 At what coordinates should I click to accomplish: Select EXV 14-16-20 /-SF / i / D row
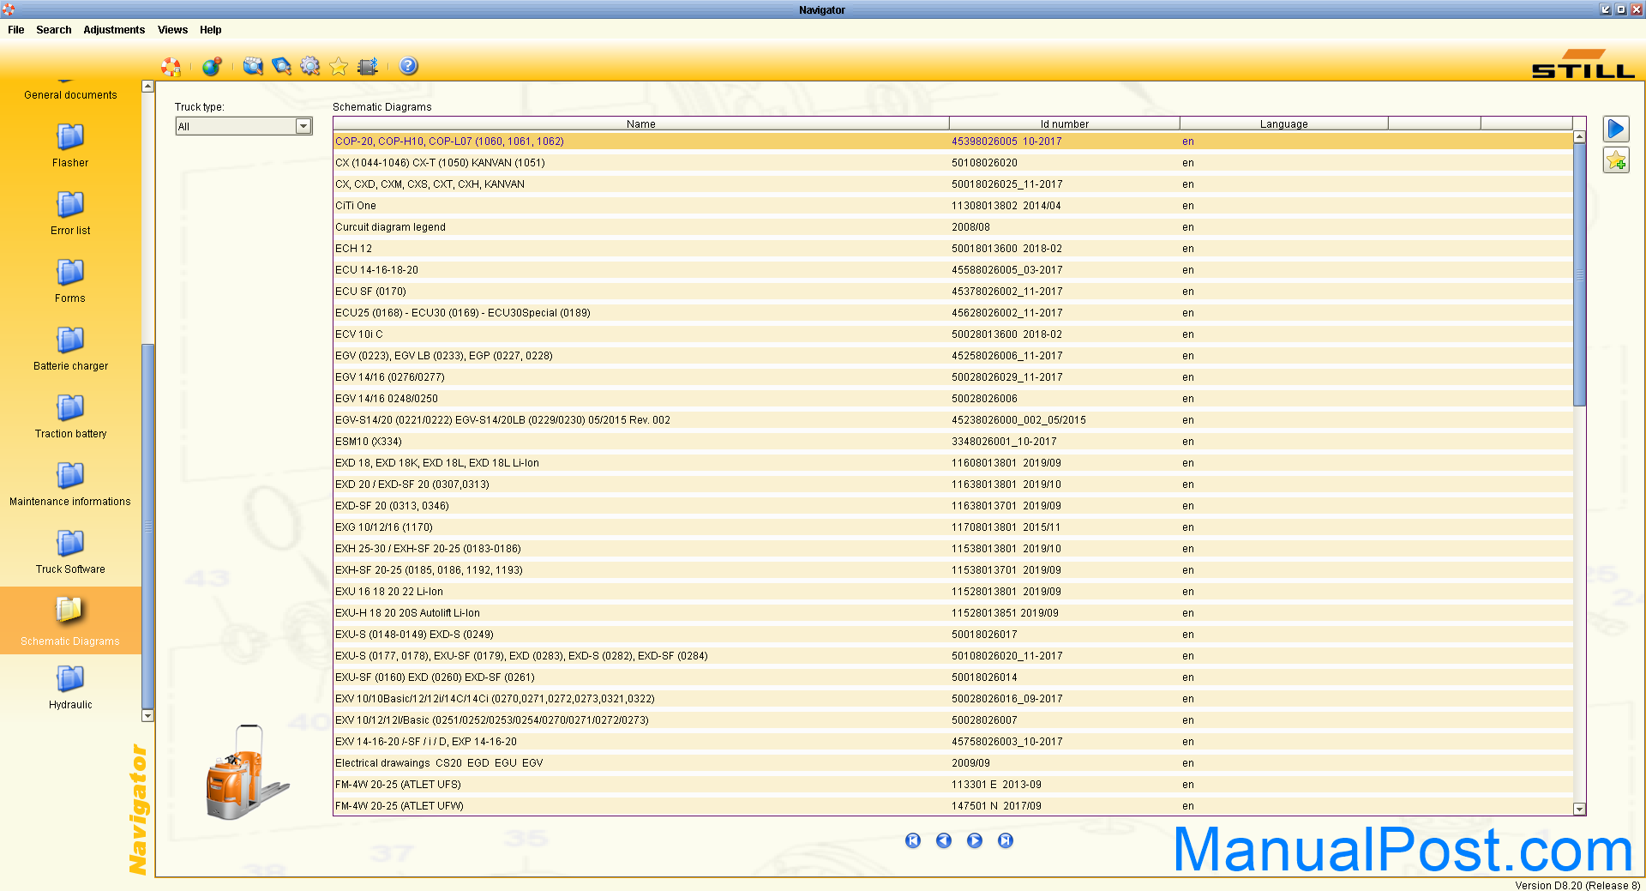(953, 742)
